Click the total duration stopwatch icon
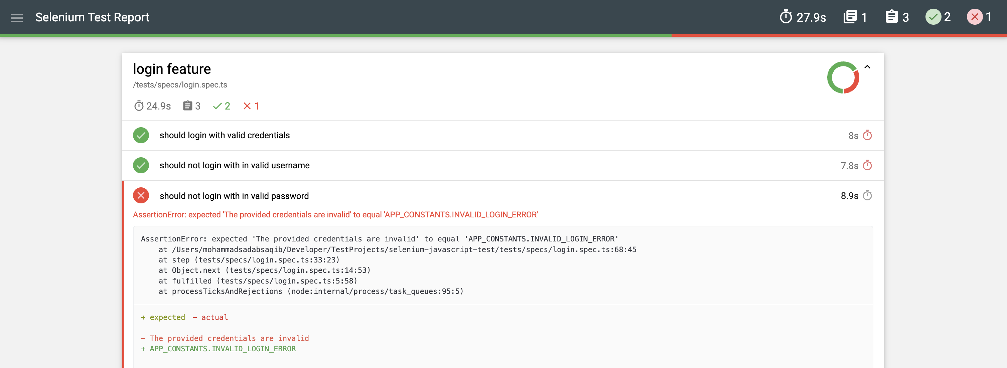 [x=786, y=17]
